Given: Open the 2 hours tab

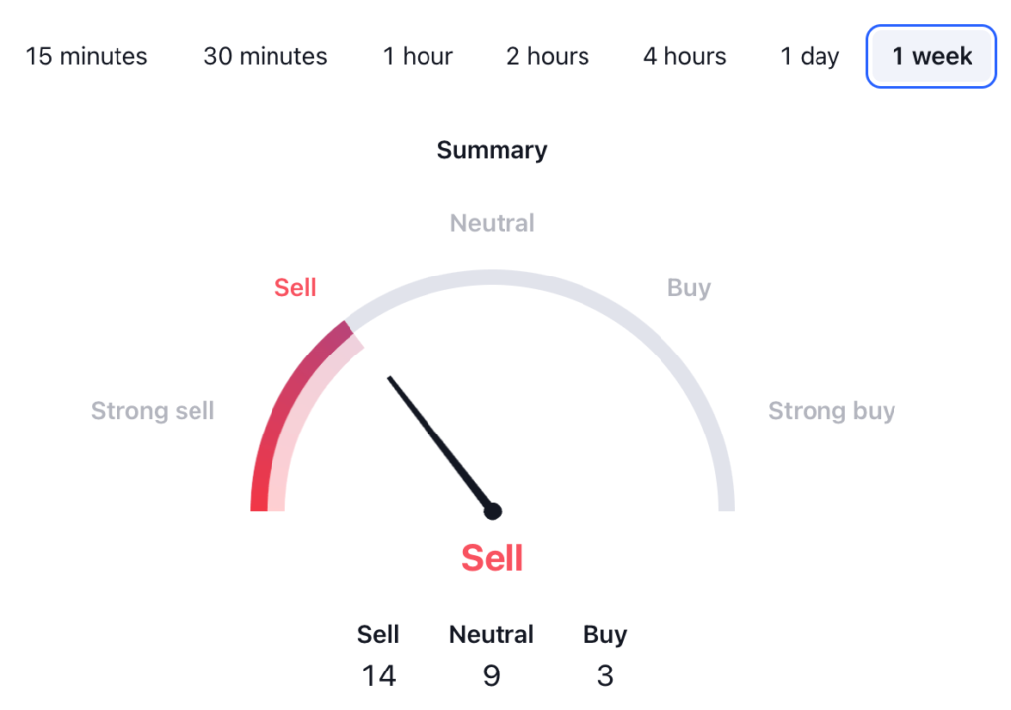Looking at the screenshot, I should [548, 56].
